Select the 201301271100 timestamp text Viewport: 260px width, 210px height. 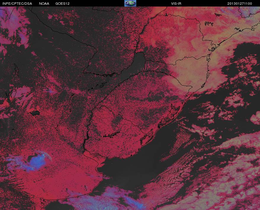point(240,4)
